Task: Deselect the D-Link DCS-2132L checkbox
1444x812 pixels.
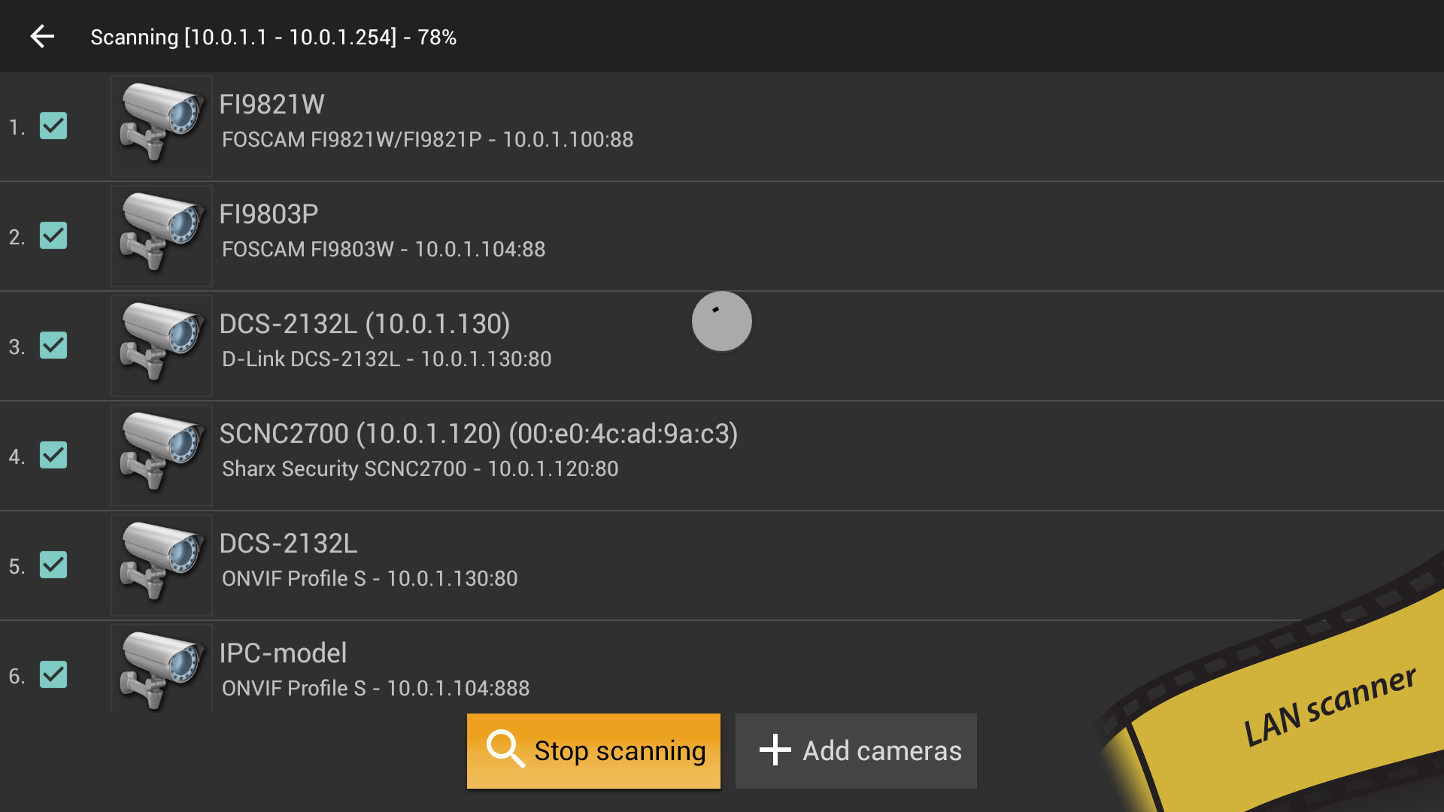Action: click(x=53, y=346)
